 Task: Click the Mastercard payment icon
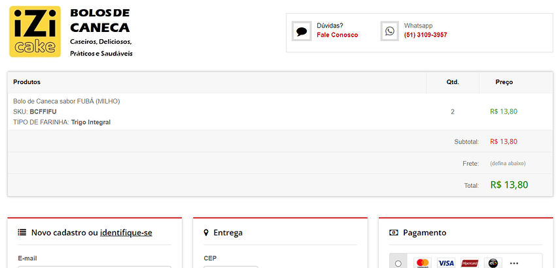423,263
